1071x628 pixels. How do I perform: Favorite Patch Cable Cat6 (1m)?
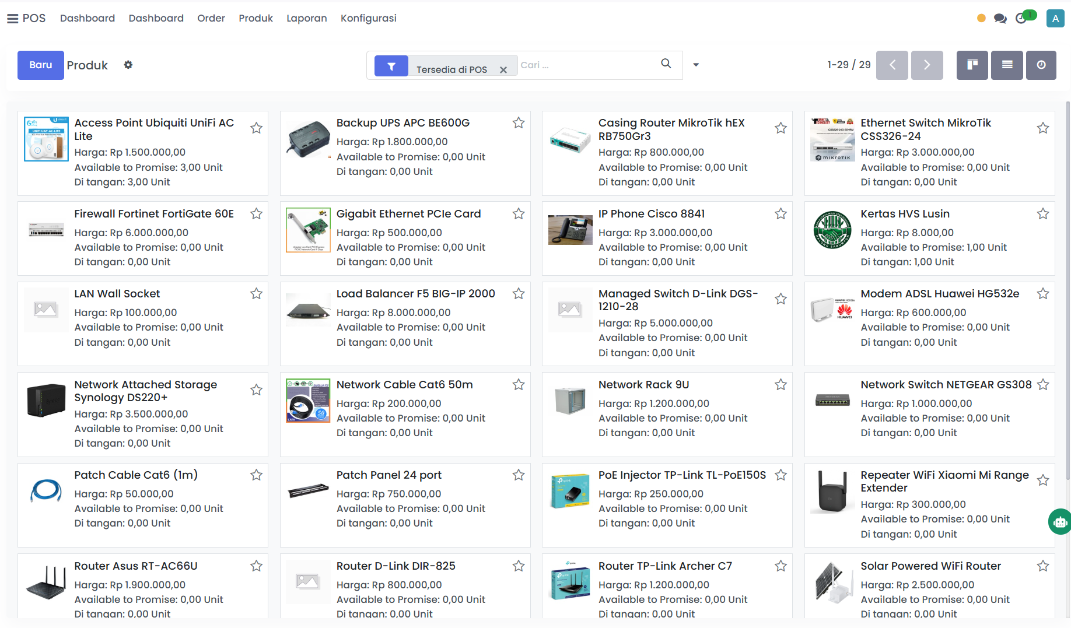[x=256, y=475]
